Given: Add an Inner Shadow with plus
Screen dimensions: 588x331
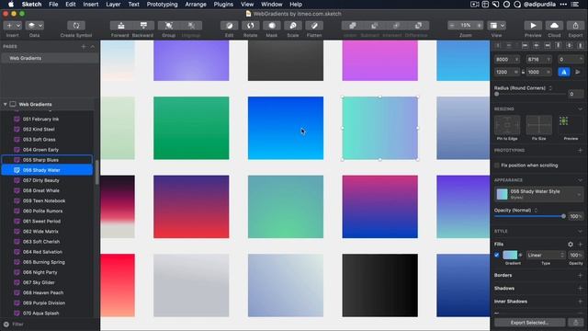Looking at the screenshot, I should (580, 302).
